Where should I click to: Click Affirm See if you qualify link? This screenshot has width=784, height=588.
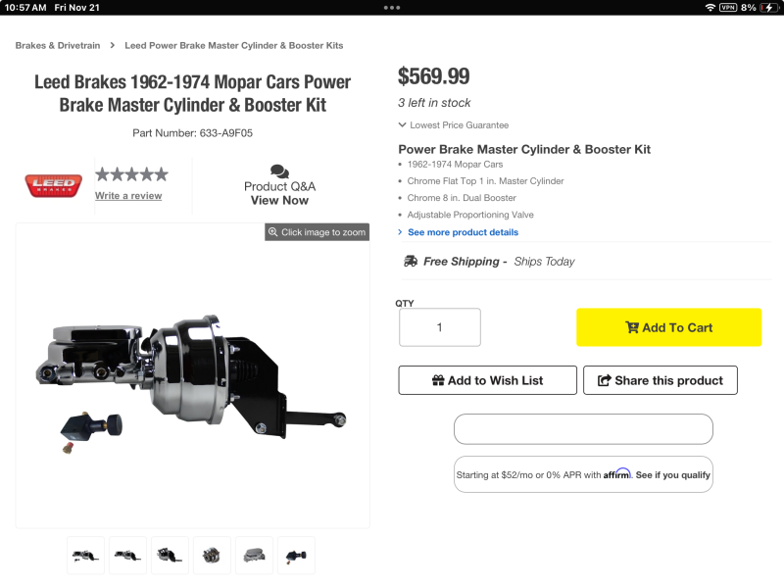click(672, 475)
